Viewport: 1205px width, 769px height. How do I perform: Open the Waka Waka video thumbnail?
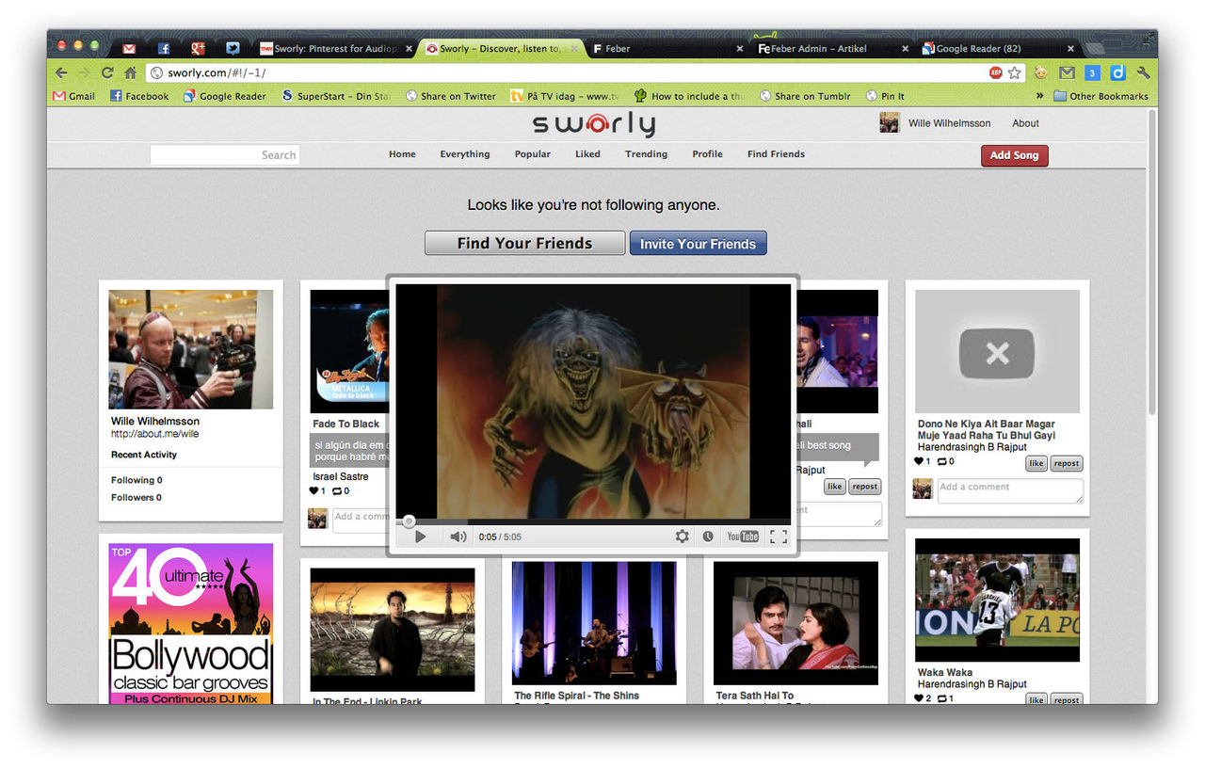pyautogui.click(x=997, y=601)
